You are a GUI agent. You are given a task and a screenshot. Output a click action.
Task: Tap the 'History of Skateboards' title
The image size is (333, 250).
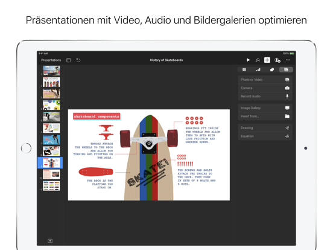pyautogui.click(x=166, y=60)
